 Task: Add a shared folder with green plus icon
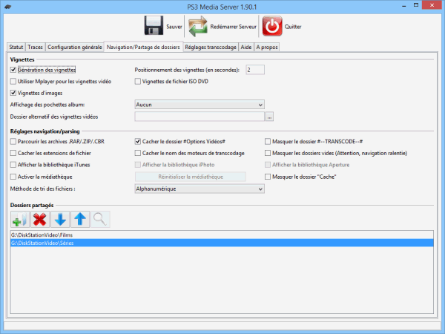click(19, 218)
